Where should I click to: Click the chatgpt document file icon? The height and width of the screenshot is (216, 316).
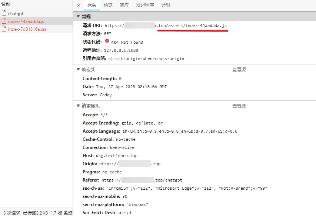4,13
